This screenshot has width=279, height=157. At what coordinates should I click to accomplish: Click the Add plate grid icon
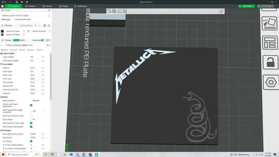(114, 11)
